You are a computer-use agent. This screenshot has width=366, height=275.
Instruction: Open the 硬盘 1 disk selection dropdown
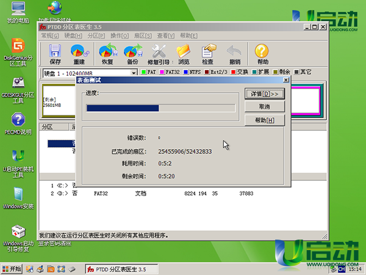coord(134,73)
